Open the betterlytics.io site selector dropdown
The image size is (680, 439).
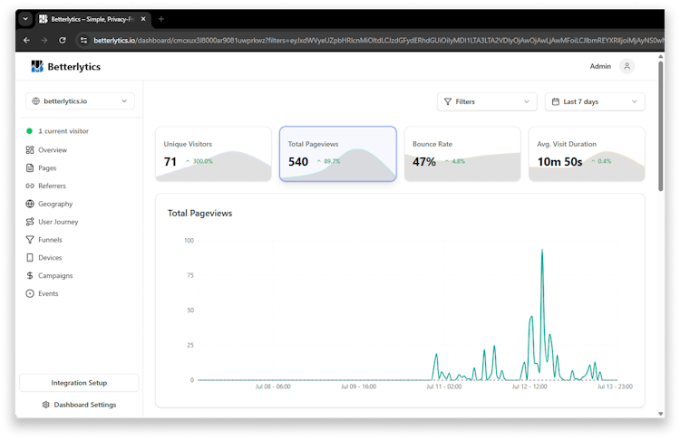tap(80, 100)
